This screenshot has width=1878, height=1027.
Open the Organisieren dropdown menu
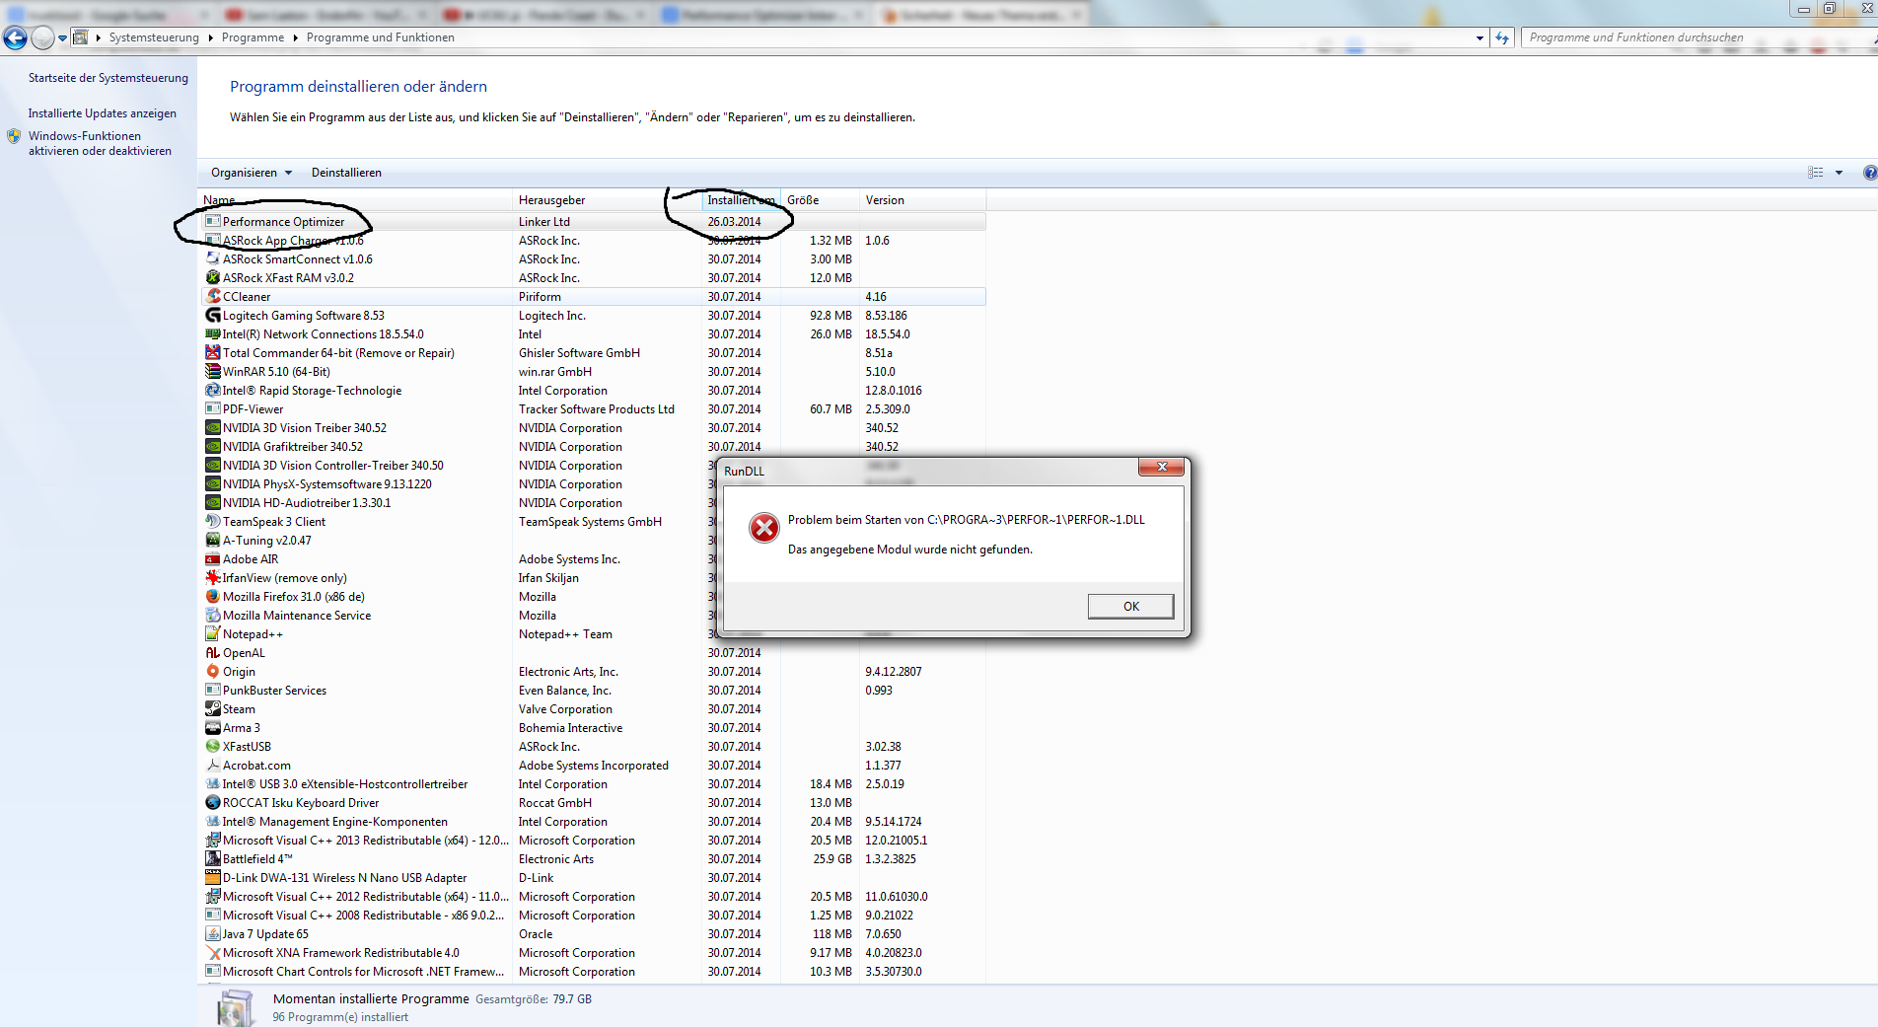pos(252,173)
